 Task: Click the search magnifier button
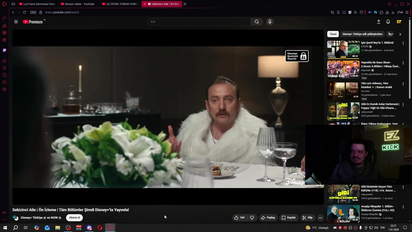(257, 22)
